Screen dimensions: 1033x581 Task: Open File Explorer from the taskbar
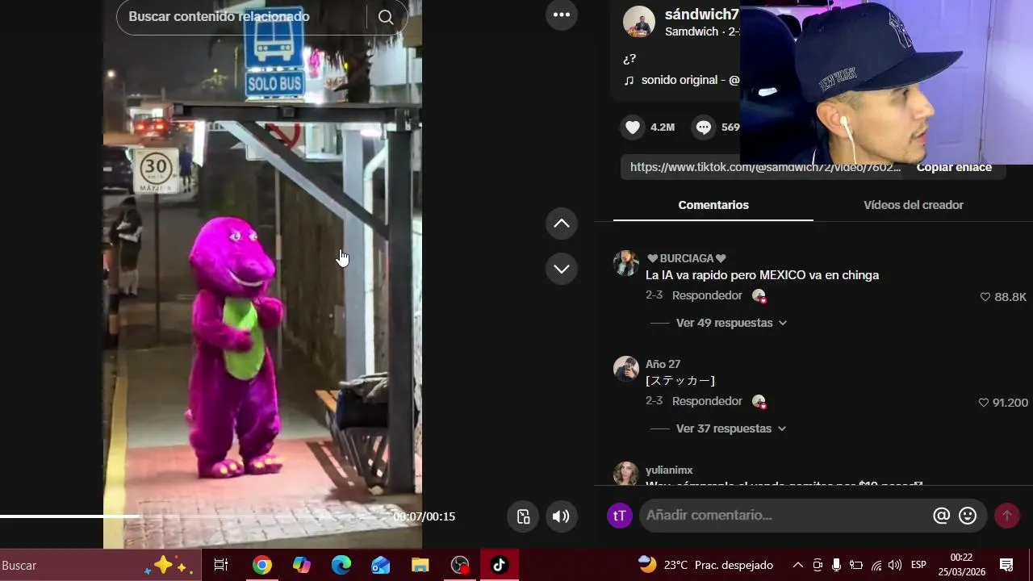tap(420, 566)
